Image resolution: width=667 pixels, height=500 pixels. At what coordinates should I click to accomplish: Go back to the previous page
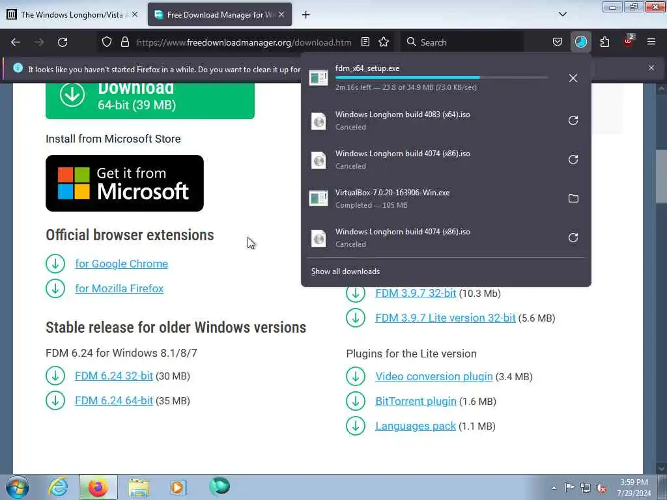(16, 42)
